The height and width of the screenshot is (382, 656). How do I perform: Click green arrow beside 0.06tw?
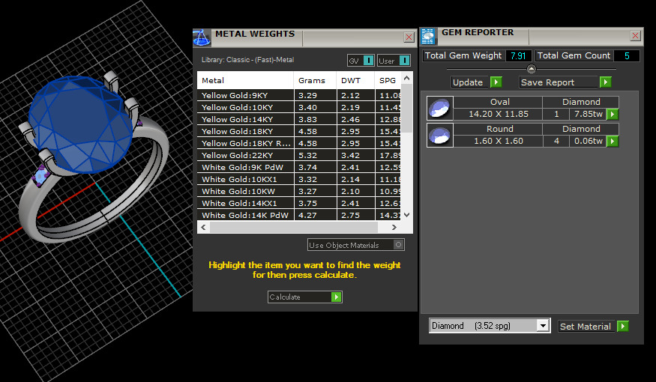(613, 142)
